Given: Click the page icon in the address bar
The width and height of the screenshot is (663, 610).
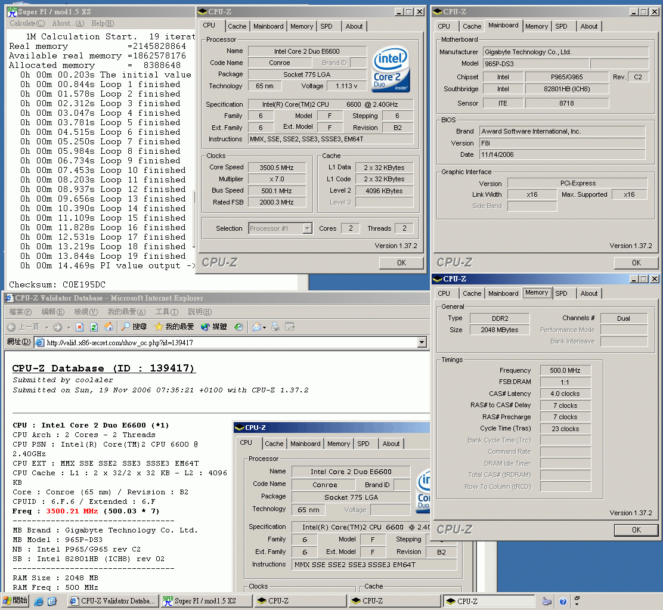Looking at the screenshot, I should (40, 342).
